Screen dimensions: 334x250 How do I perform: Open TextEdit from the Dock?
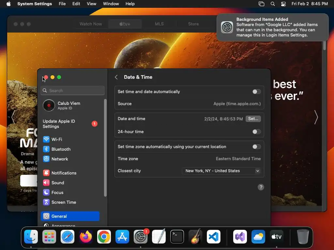coord(159,237)
